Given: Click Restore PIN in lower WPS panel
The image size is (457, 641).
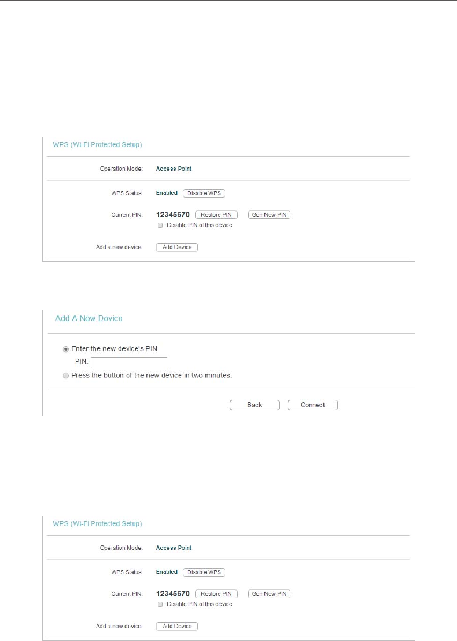Looking at the screenshot, I should pyautogui.click(x=216, y=594).
